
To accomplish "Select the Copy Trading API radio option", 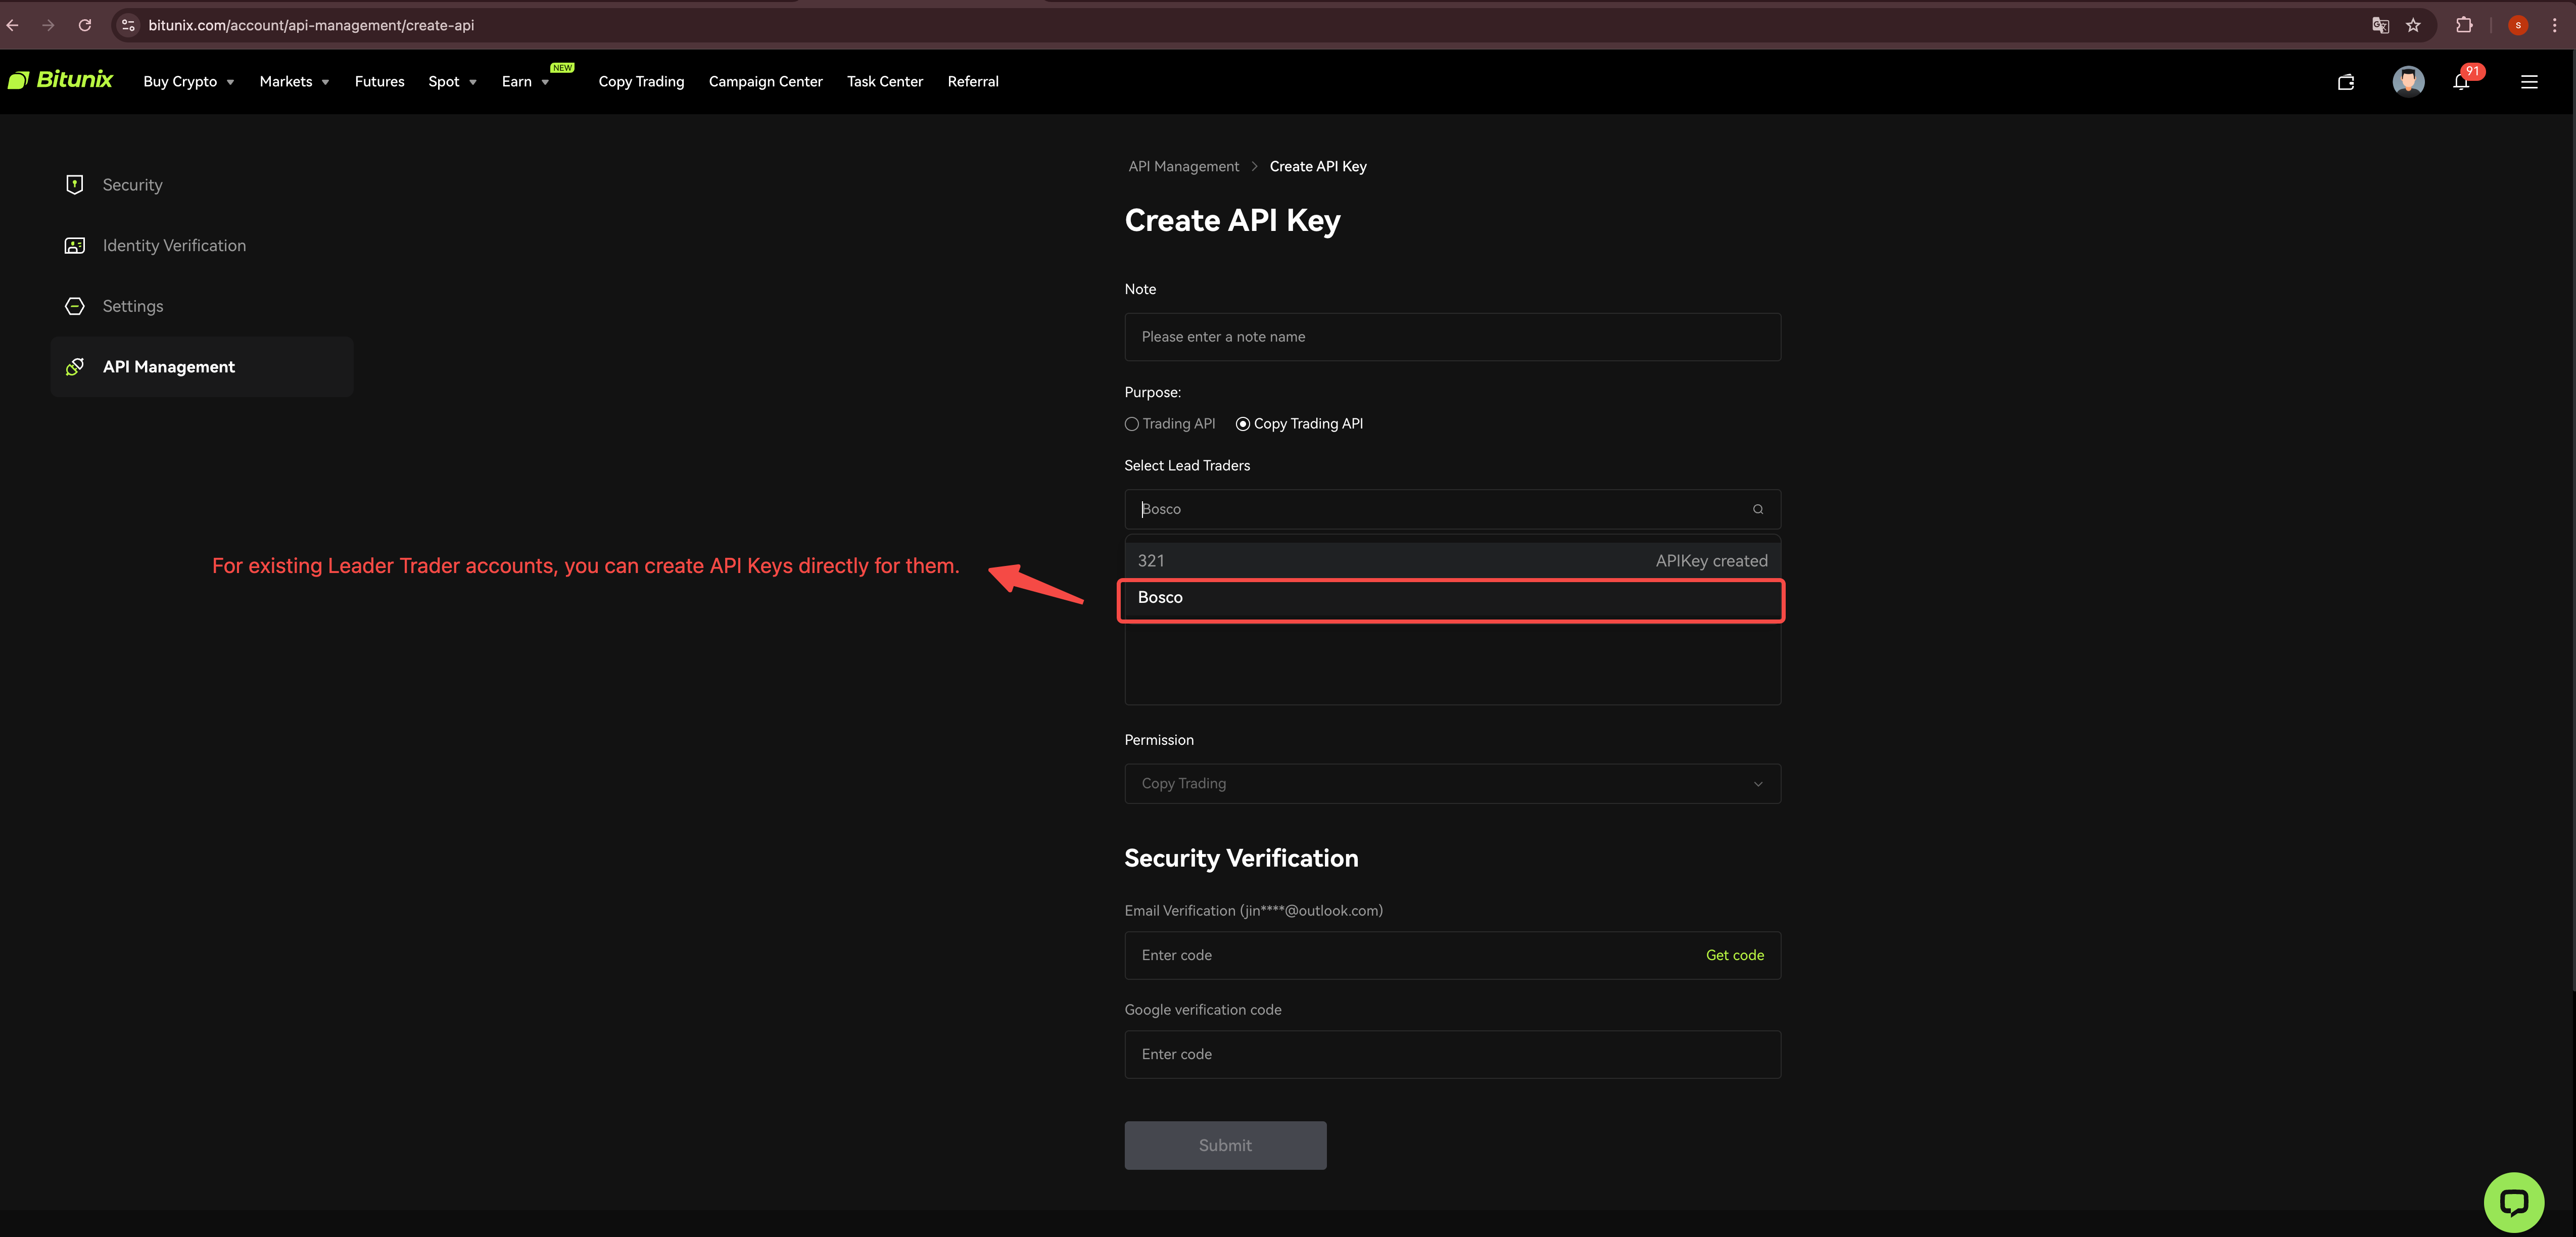I will [x=1243, y=424].
